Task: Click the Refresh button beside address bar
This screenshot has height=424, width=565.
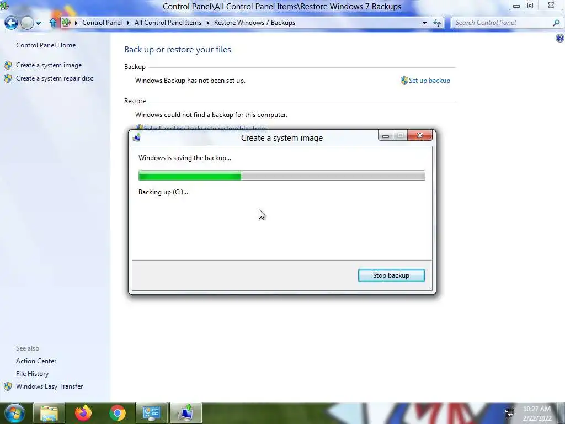Action: pos(437,23)
